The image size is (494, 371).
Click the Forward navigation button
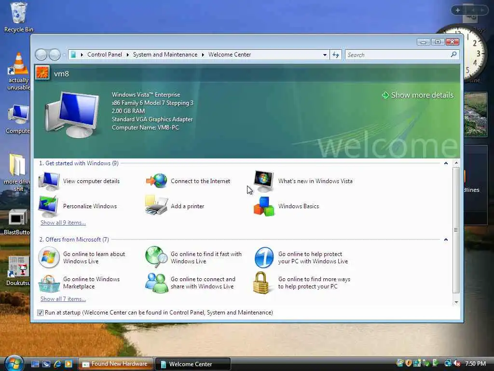(55, 55)
